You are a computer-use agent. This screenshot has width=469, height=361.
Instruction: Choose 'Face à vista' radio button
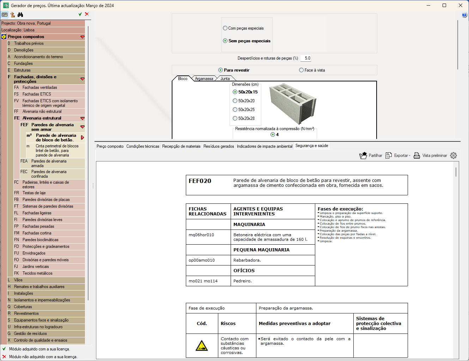click(x=301, y=70)
